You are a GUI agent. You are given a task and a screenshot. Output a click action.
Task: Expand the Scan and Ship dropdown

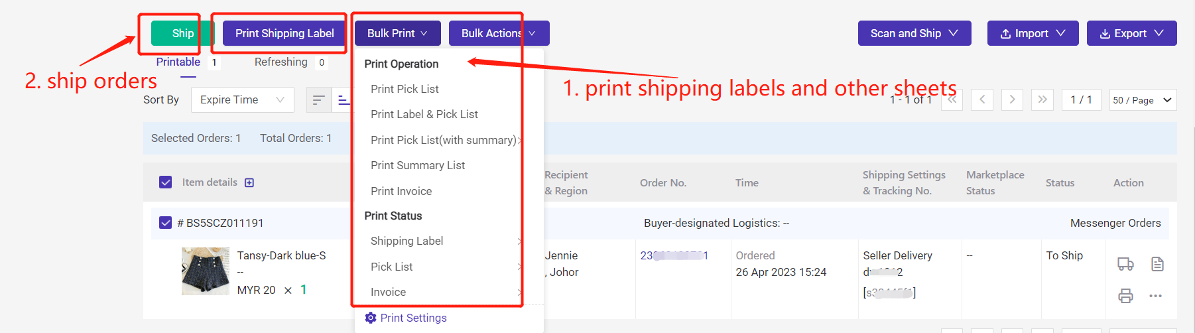pyautogui.click(x=914, y=33)
